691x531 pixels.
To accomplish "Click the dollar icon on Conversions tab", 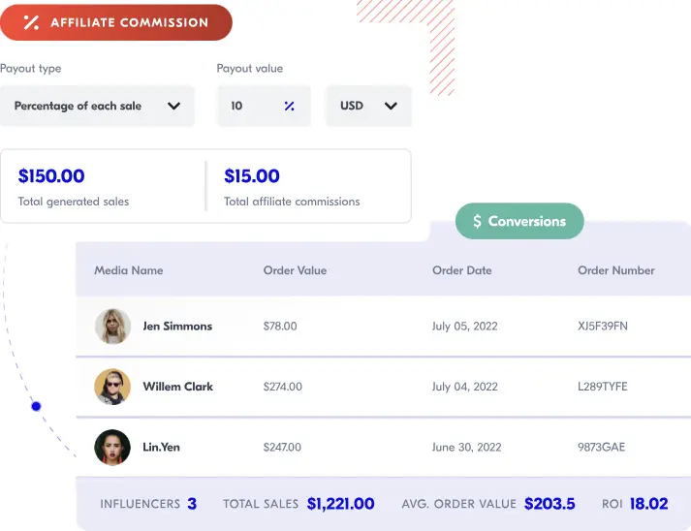I will pos(477,222).
